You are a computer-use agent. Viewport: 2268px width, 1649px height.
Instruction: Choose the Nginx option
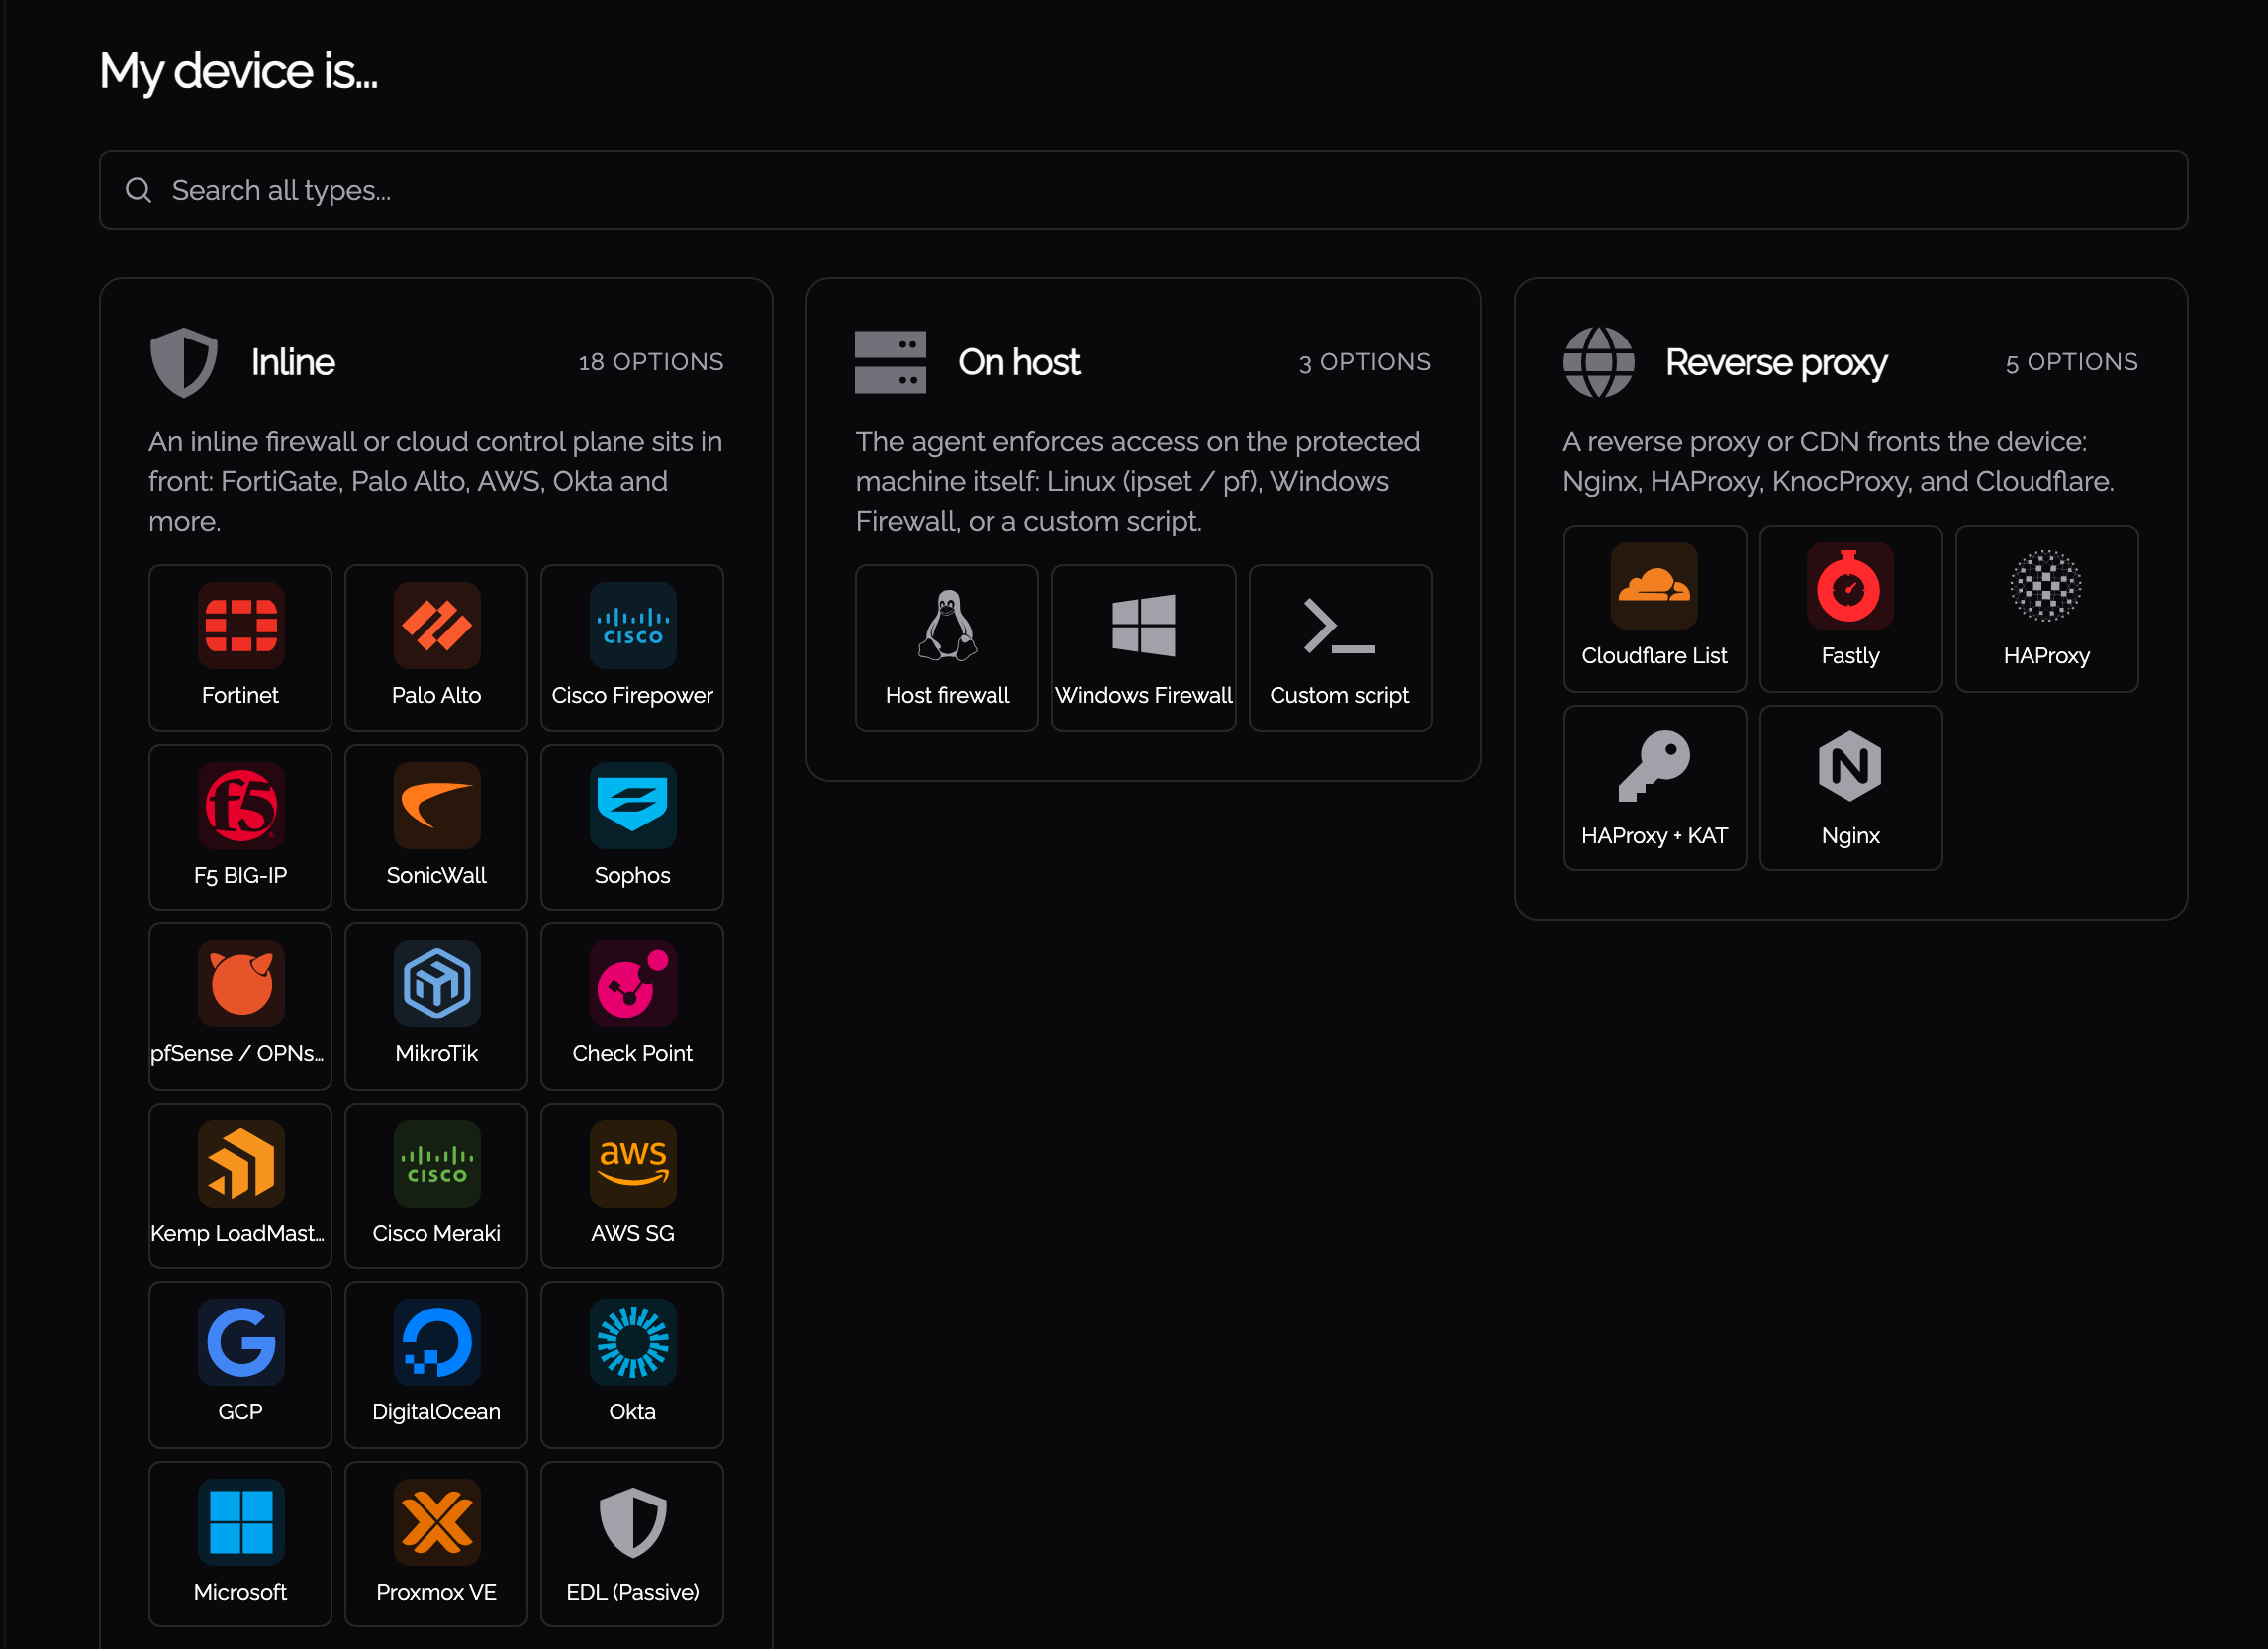pos(1851,788)
